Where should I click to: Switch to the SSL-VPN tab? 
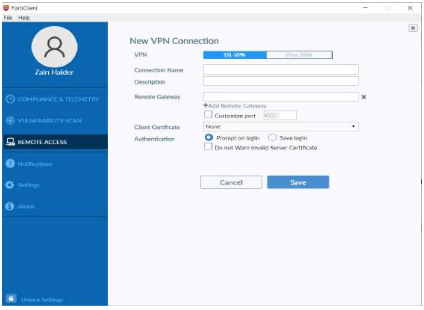pos(235,55)
